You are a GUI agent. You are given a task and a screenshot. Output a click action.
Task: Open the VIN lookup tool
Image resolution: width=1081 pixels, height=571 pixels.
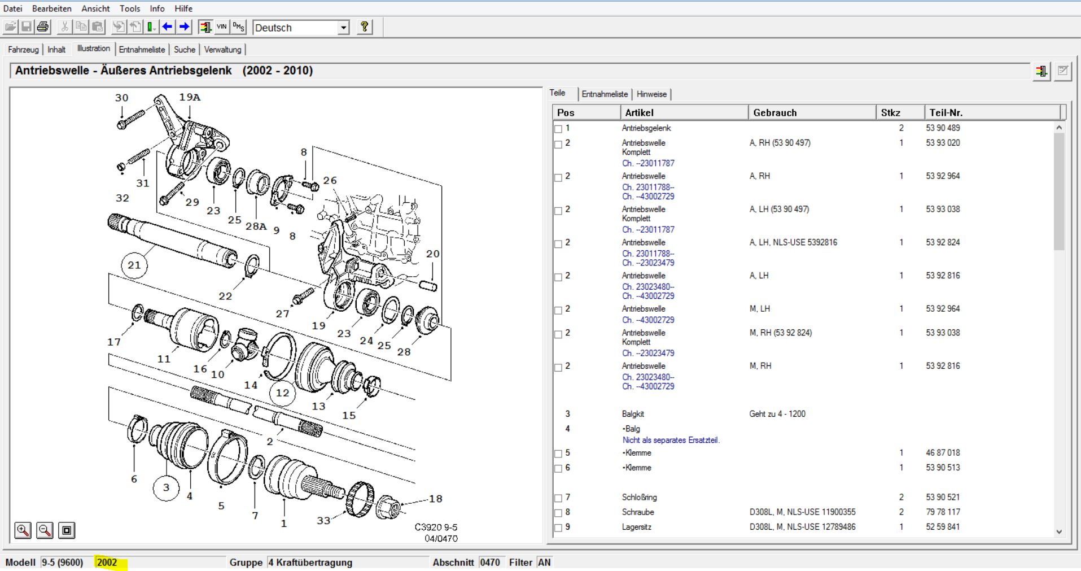click(x=222, y=27)
